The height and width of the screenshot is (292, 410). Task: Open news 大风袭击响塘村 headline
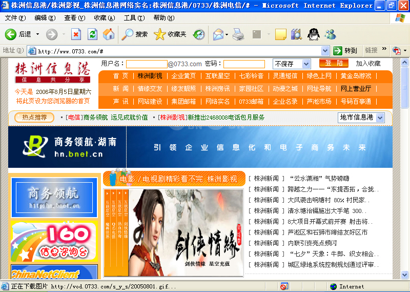click(329, 200)
